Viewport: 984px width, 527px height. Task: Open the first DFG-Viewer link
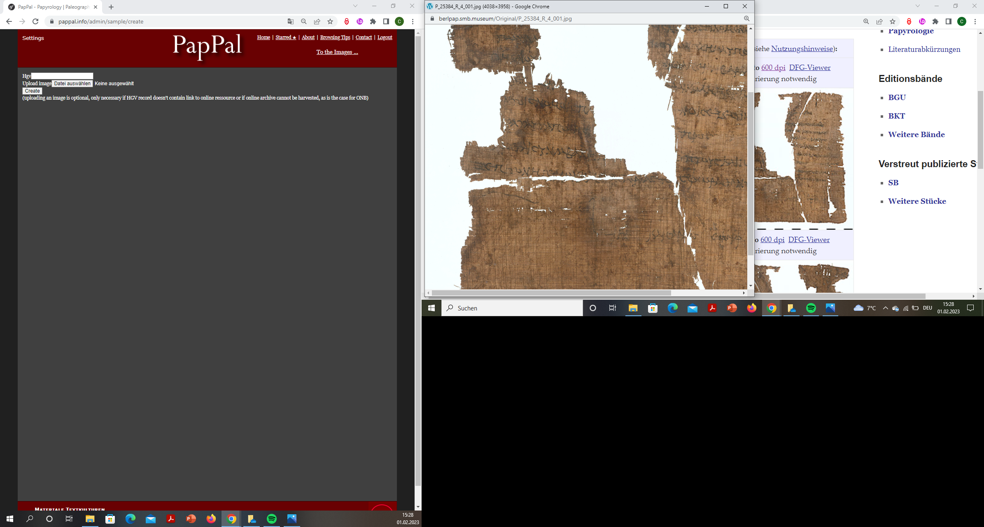click(810, 68)
